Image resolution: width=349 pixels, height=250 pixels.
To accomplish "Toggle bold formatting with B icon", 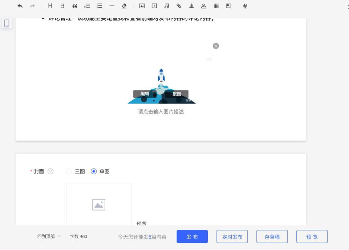I will (x=62, y=6).
